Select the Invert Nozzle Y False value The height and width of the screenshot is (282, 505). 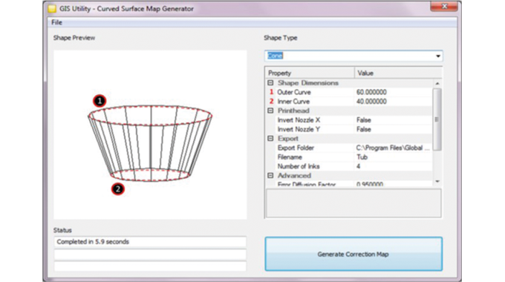tap(364, 129)
